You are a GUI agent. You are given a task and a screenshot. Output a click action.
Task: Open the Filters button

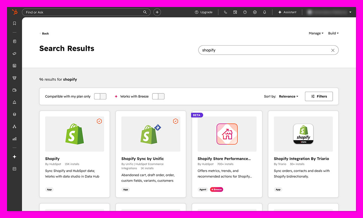[319, 96]
